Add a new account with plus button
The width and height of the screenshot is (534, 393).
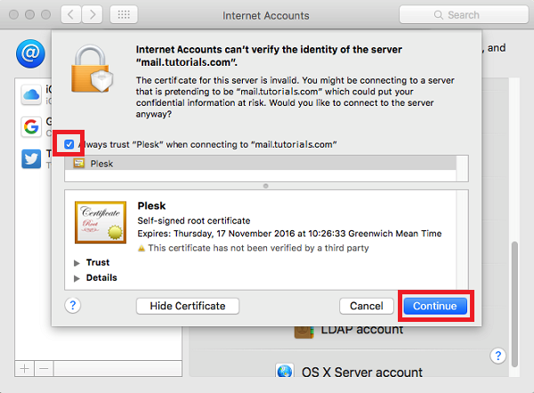click(x=25, y=369)
